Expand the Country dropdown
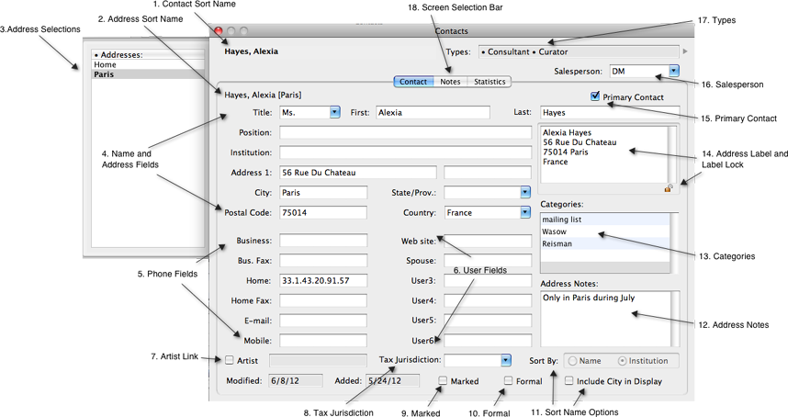788x417 pixels. [525, 212]
